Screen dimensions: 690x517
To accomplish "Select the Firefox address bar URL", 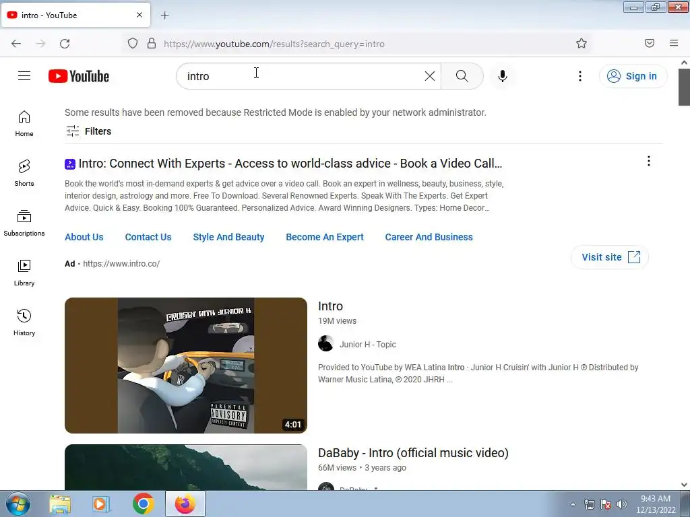I will [x=274, y=44].
